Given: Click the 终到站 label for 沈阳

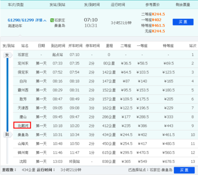Looking at the screenshot, I should (74, 162).
